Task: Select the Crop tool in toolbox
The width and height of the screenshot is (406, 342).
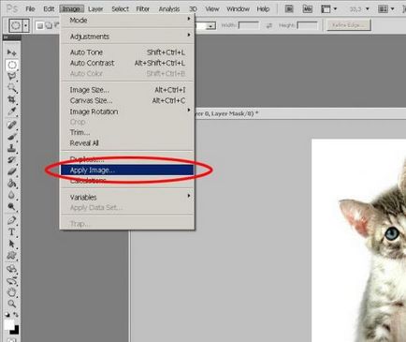Action: (12, 99)
